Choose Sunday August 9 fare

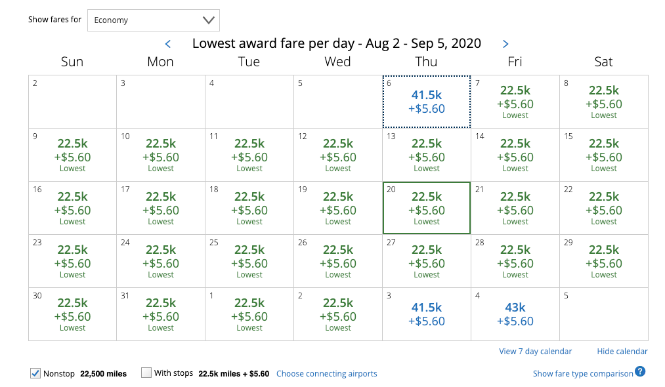tap(72, 155)
